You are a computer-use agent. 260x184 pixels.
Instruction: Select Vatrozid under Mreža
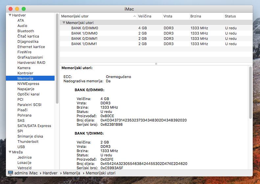(x=24, y=168)
